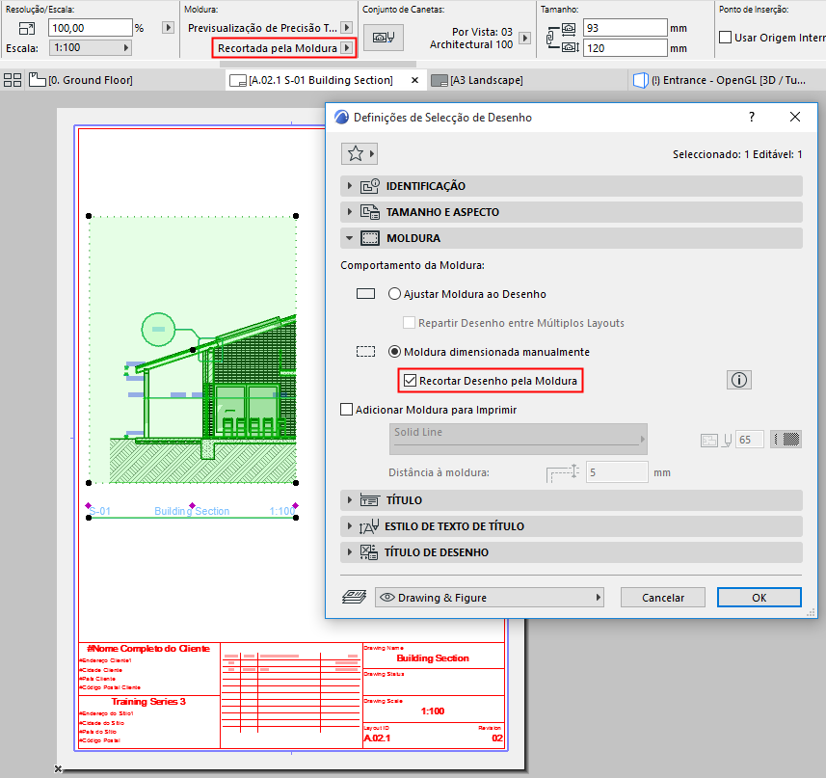Click the eye icon in Drawing & Figure
The width and height of the screenshot is (826, 778).
point(387,598)
